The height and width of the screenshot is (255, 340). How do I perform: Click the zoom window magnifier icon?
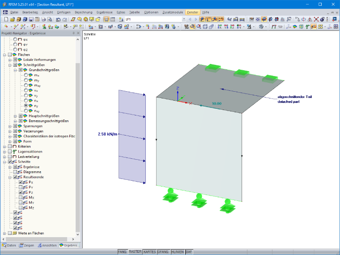point(192,27)
